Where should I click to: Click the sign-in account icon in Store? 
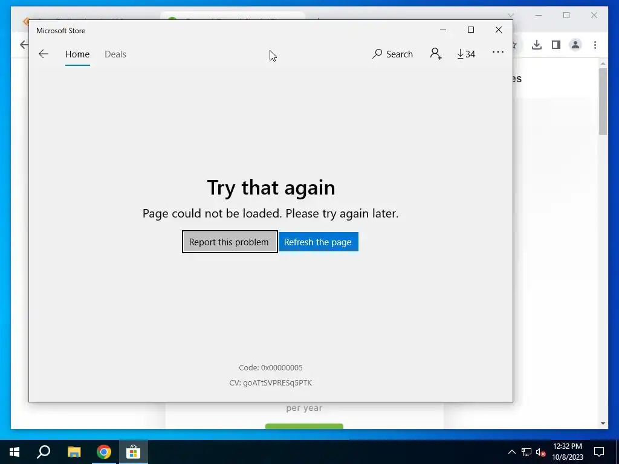pos(436,54)
